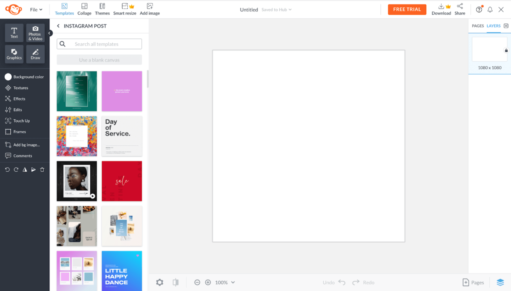This screenshot has width=511, height=291.
Task: Click Use a blank canvas
Action: pos(99,59)
